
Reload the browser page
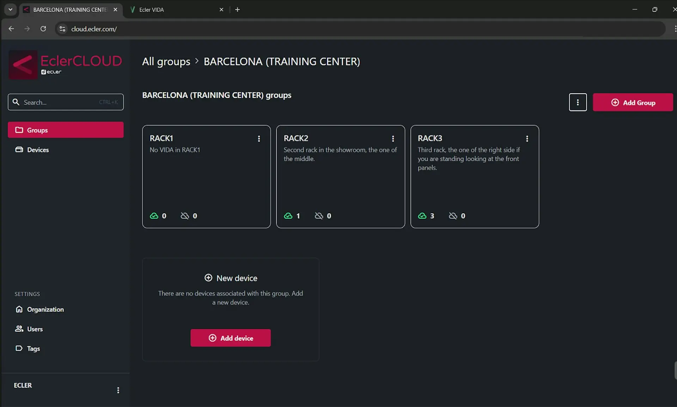(43, 29)
